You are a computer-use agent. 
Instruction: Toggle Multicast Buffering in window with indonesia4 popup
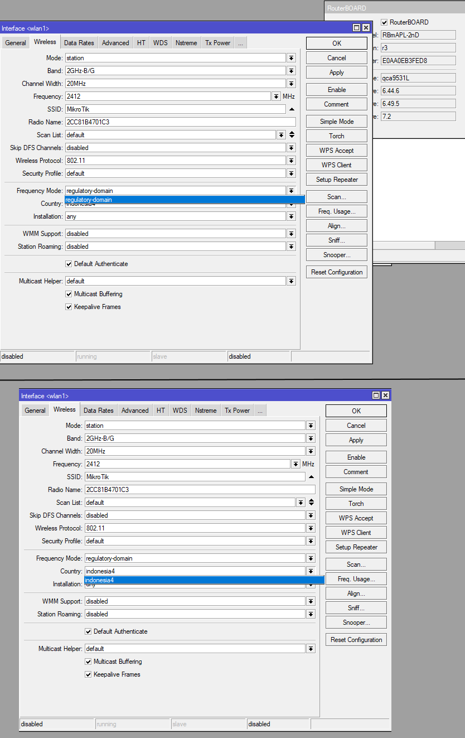coord(88,662)
